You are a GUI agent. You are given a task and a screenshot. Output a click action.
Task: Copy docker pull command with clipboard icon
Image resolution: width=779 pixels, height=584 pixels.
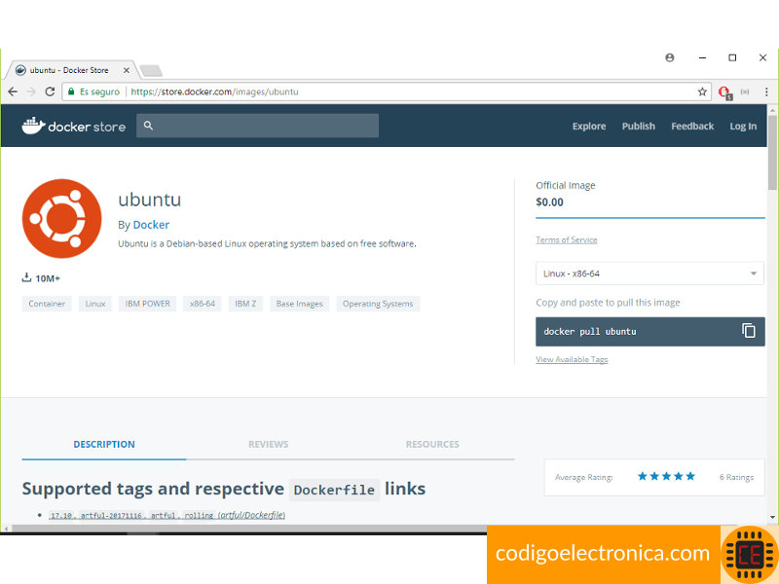(748, 331)
